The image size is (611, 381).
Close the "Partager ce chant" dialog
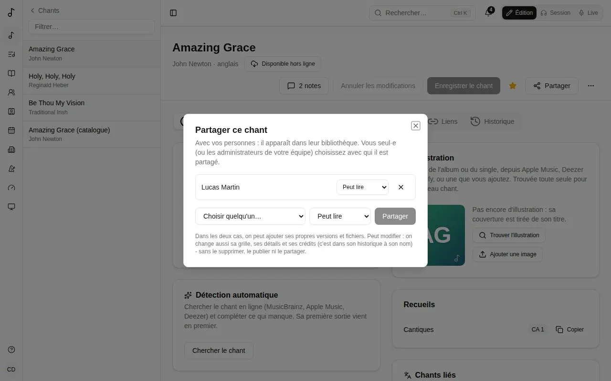click(416, 126)
